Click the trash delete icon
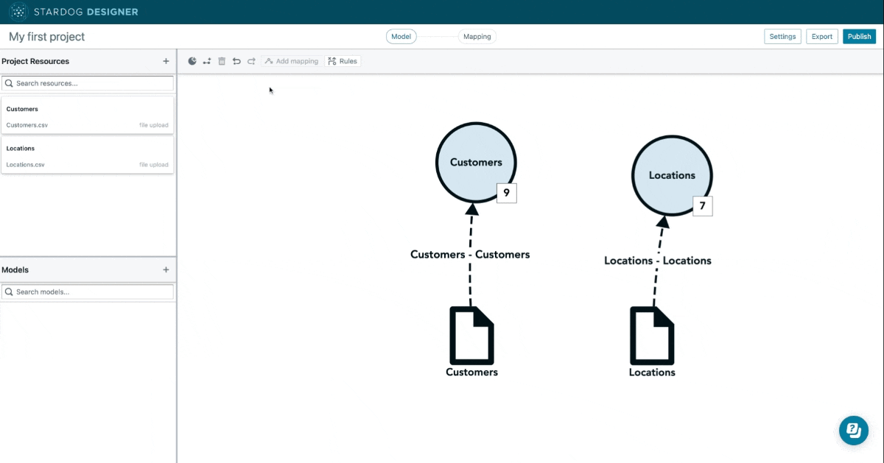This screenshot has height=463, width=884. click(x=222, y=61)
